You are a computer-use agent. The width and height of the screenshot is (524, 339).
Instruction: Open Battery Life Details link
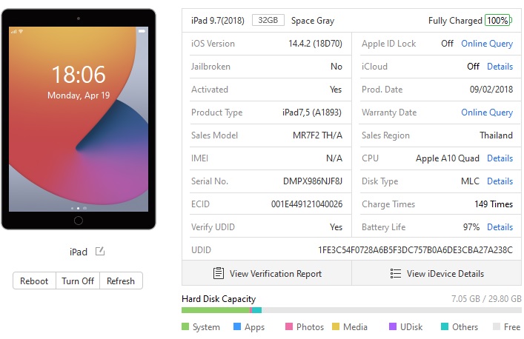pyautogui.click(x=500, y=227)
